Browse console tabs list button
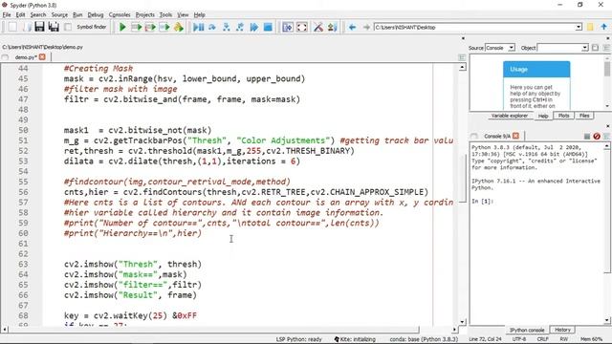The width and height of the screenshot is (612, 344). point(474,136)
